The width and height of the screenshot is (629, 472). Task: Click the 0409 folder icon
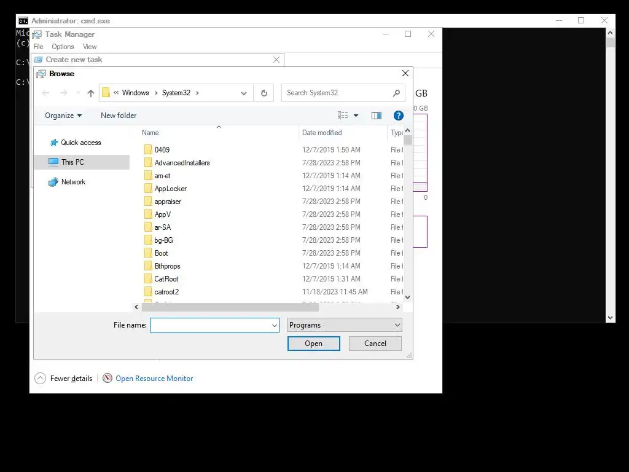point(148,150)
